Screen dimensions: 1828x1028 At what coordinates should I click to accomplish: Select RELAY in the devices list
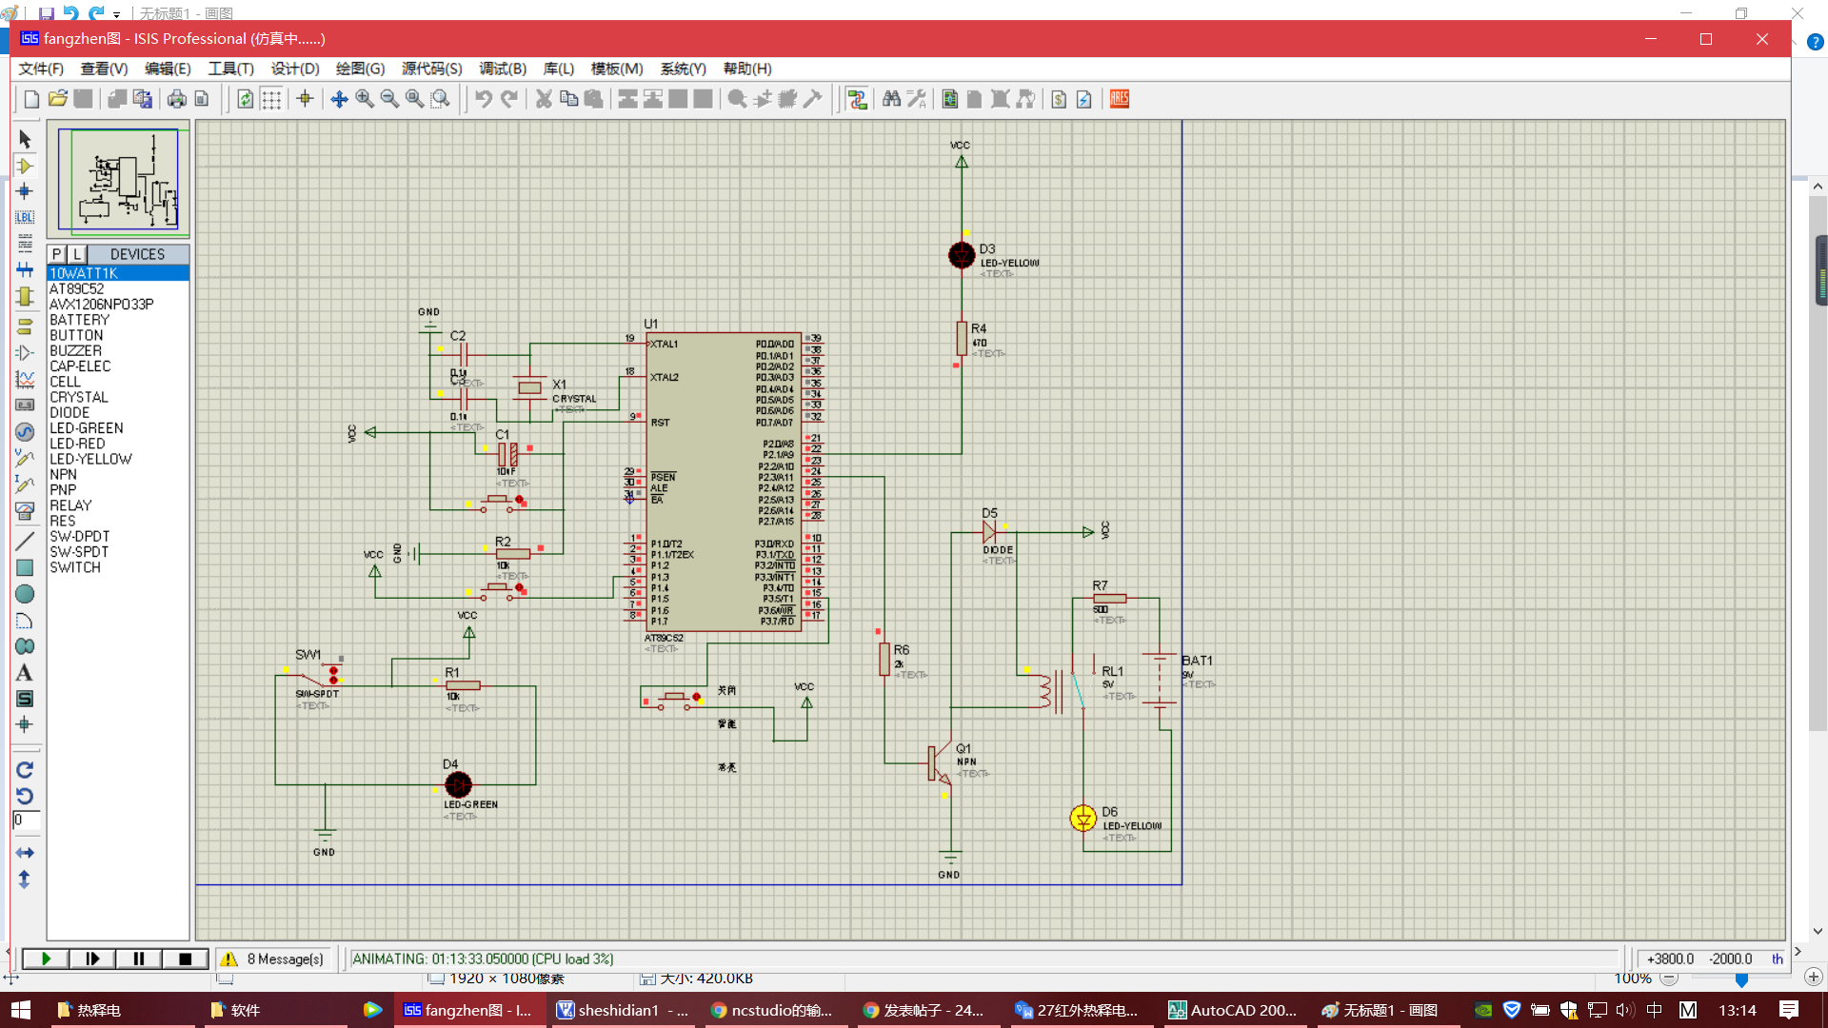click(70, 505)
